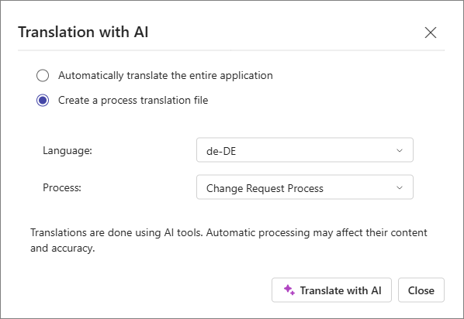Select the automatically translate entire application radio
Viewport: 464px width, 319px height.
coord(43,75)
